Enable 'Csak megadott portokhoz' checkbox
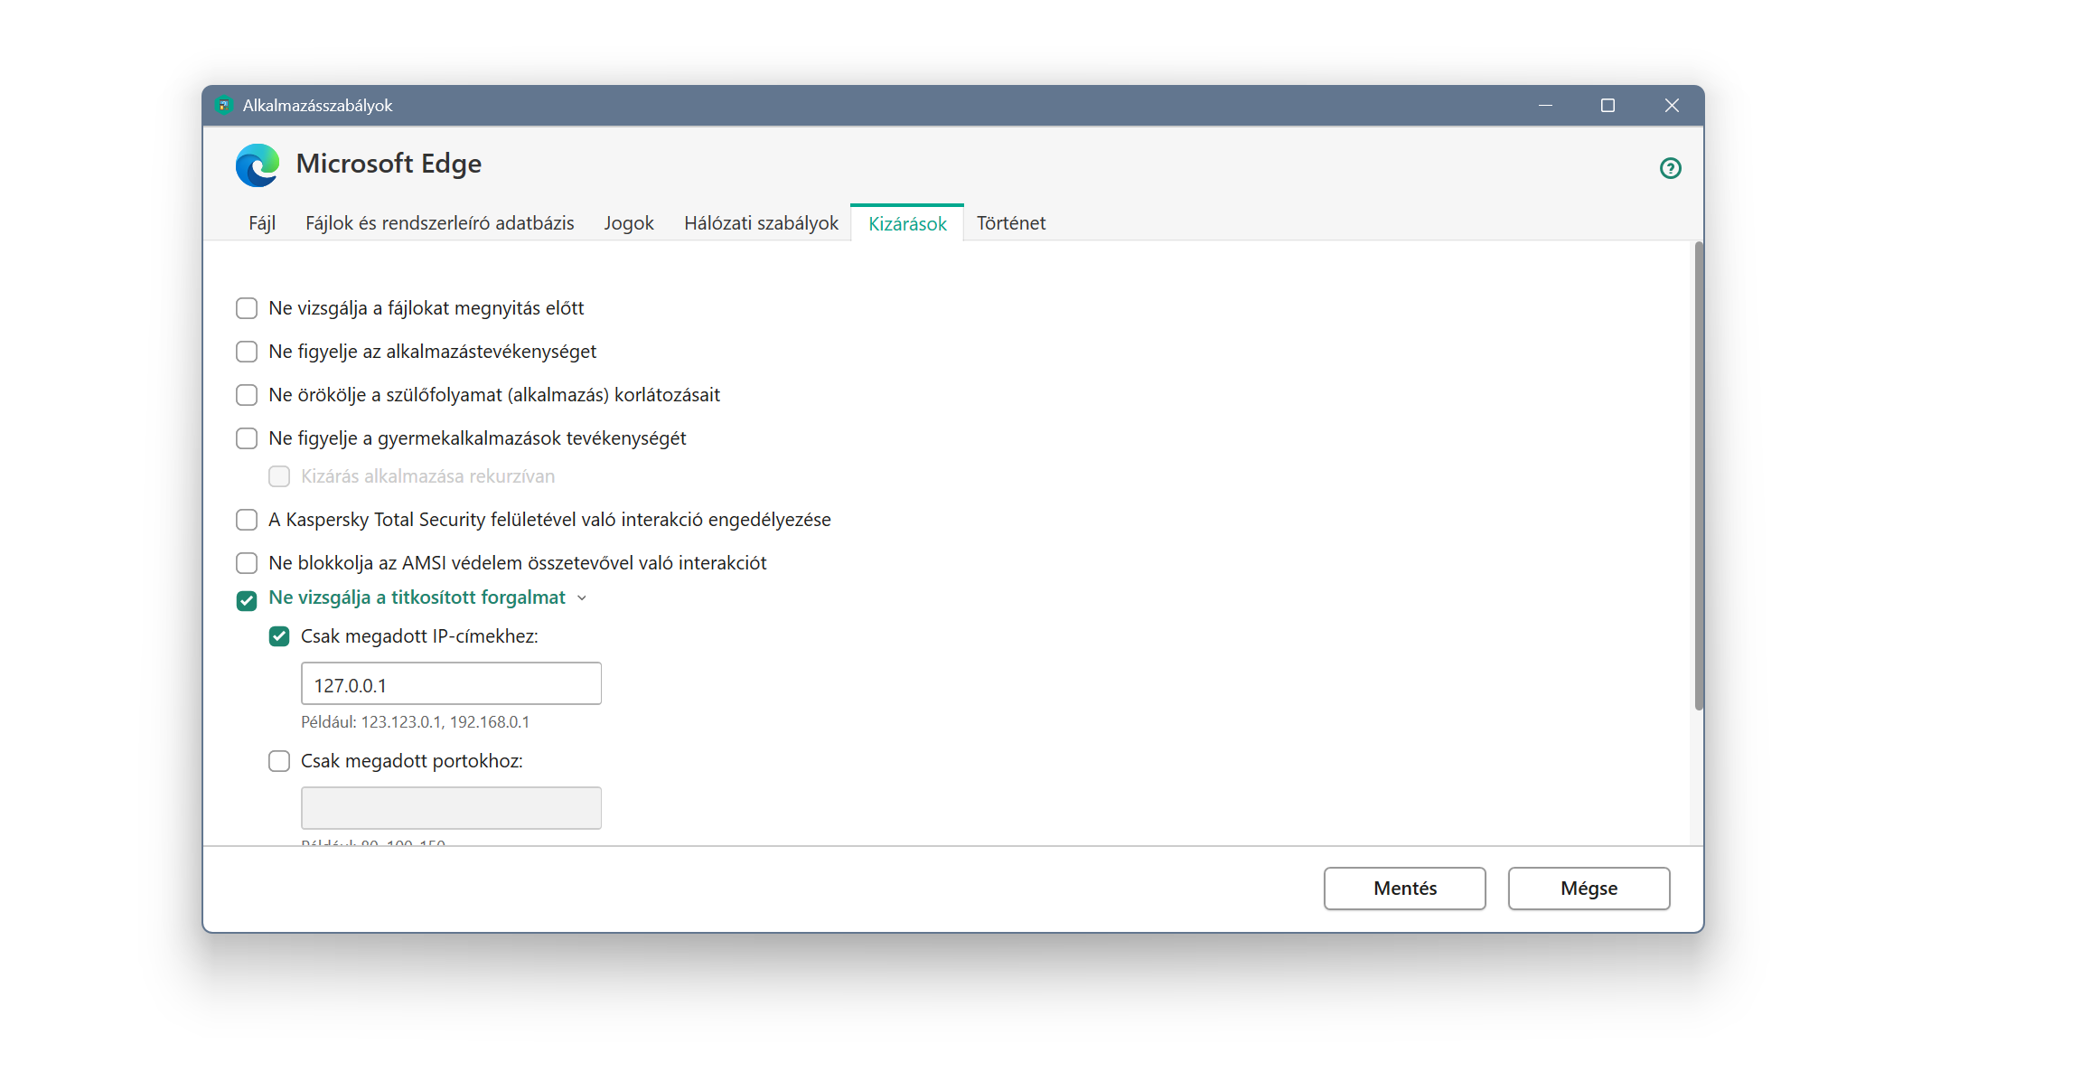Screen dimensions: 2090x1091 coord(279,761)
